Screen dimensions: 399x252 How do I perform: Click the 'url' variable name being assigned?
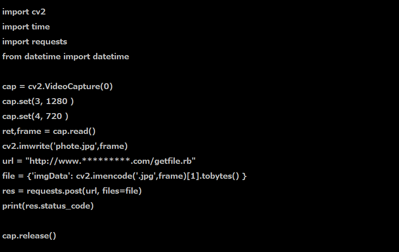[8, 161]
